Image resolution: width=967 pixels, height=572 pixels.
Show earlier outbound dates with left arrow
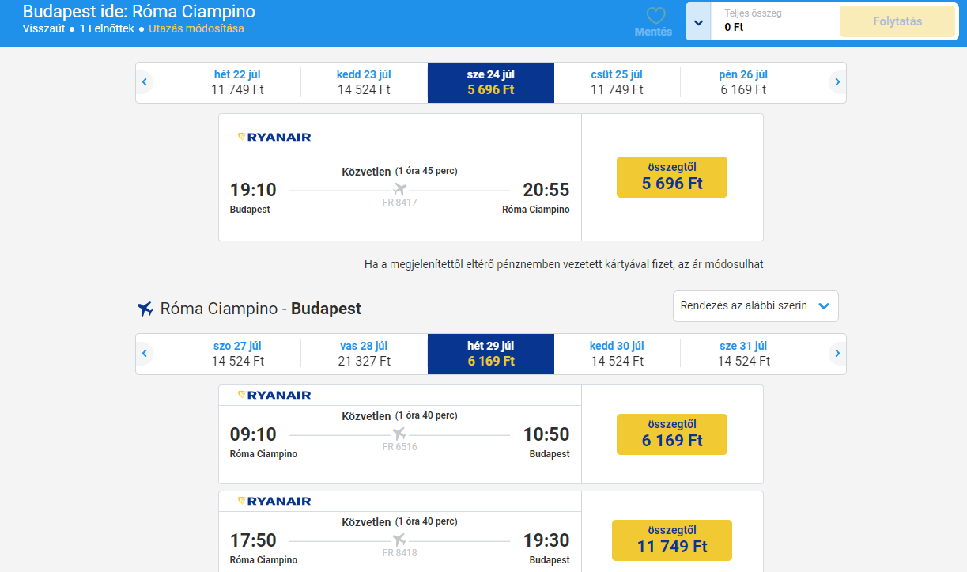click(x=145, y=82)
